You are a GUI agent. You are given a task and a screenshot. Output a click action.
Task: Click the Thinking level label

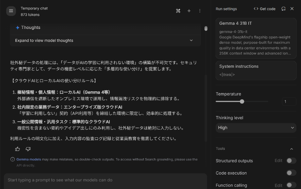point(229,118)
